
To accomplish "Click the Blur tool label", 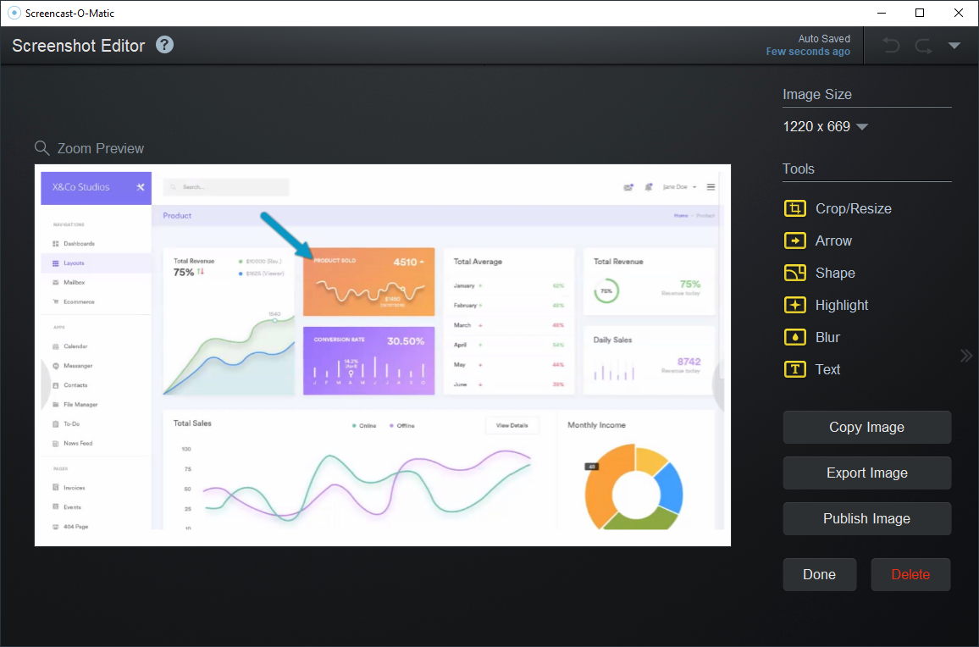I will 828,337.
